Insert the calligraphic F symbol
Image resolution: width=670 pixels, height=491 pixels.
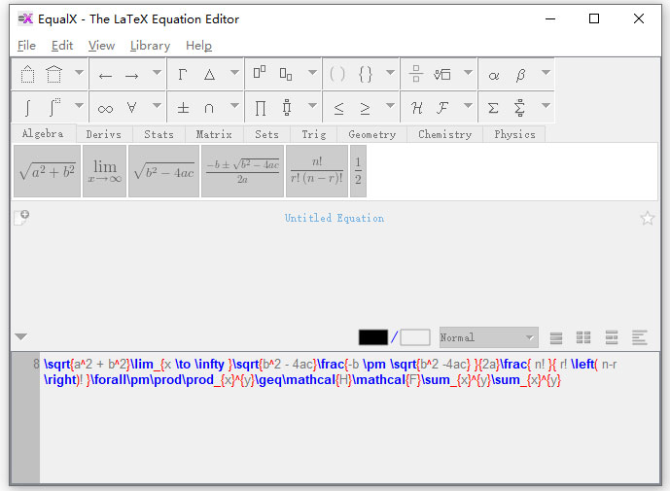[442, 107]
